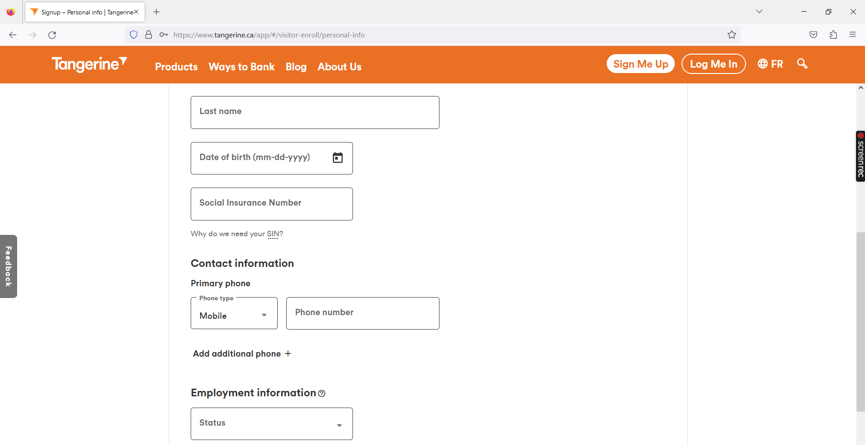
Task: View connection security via the padlock icon
Action: tap(149, 35)
